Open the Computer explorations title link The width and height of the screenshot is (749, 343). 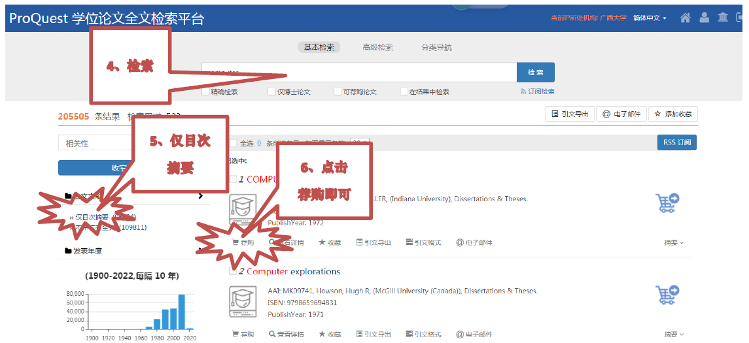click(x=294, y=271)
